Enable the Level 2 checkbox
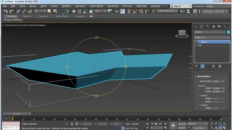232x130 pixels. click(x=200, y=95)
